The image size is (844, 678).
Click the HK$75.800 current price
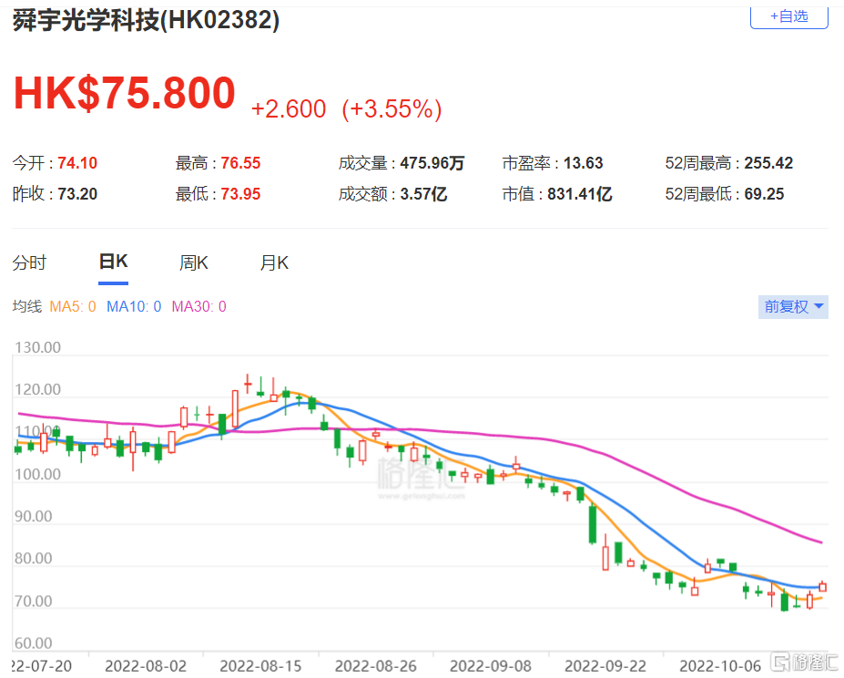coord(125,93)
